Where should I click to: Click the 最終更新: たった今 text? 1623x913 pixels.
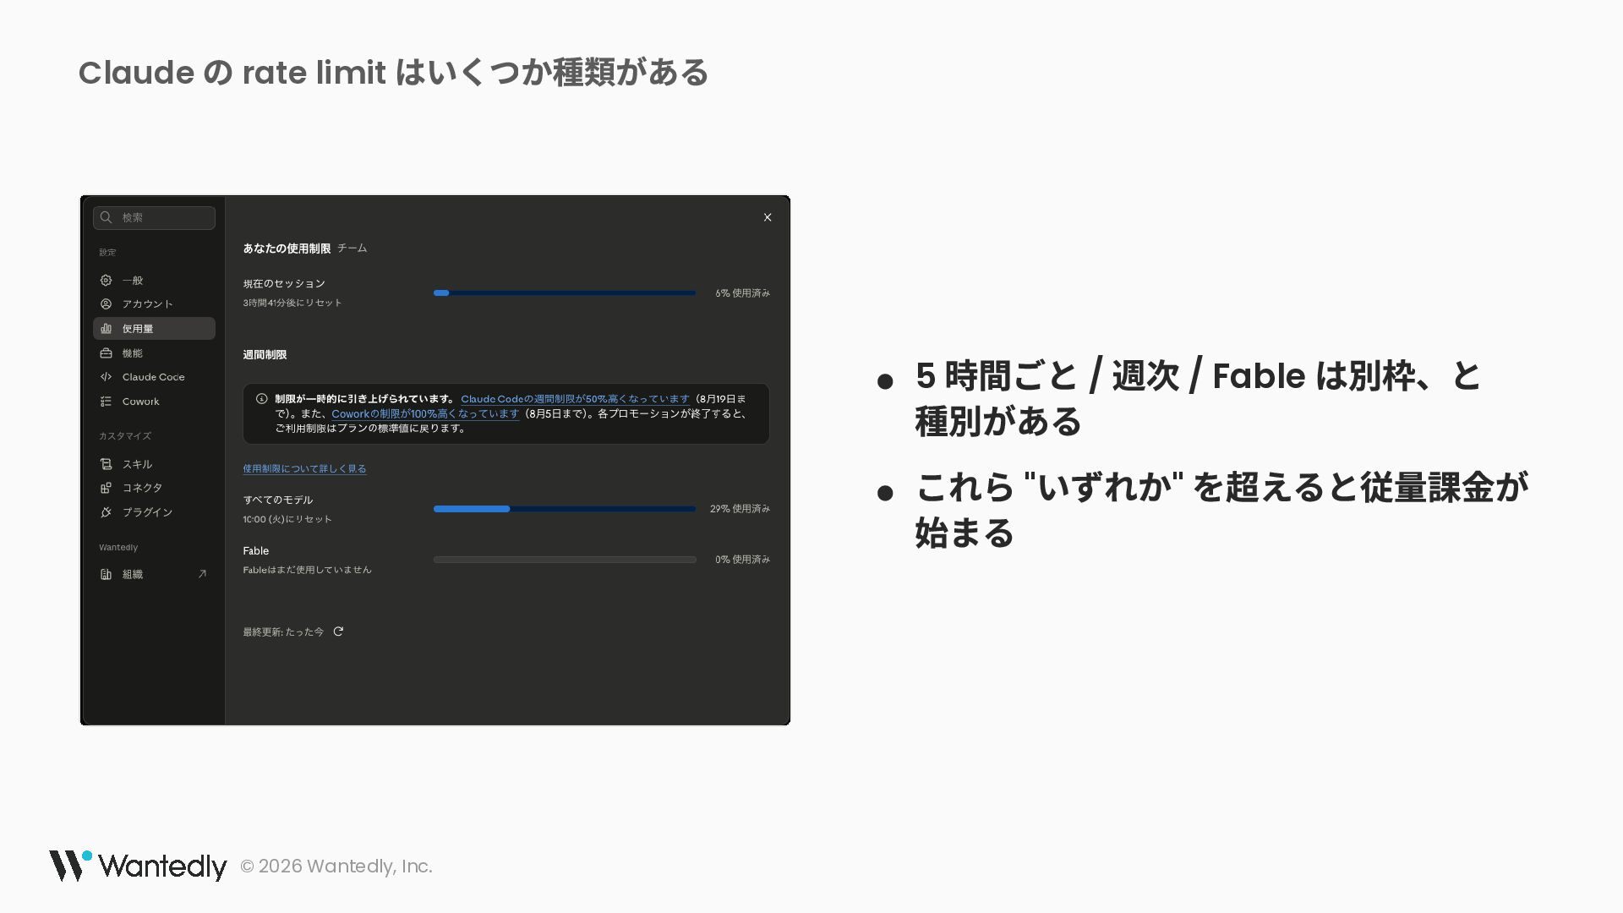pyautogui.click(x=283, y=632)
